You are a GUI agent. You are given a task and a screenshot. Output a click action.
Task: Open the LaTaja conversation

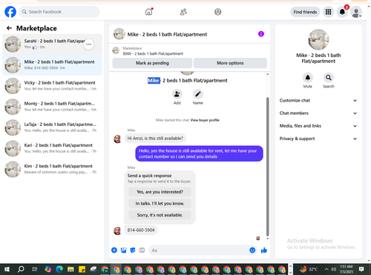(x=52, y=127)
